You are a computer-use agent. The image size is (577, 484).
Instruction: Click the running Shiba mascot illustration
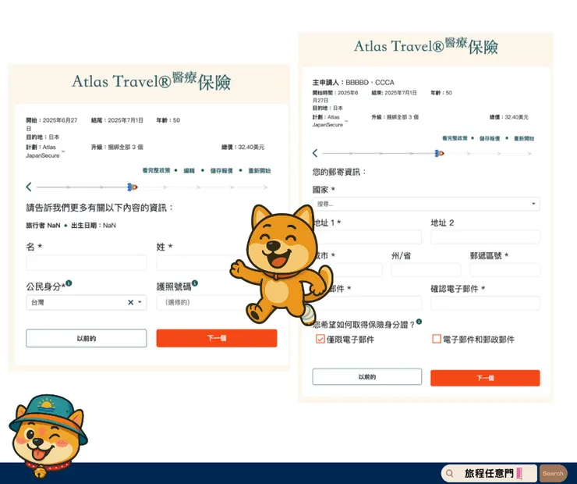click(281, 265)
